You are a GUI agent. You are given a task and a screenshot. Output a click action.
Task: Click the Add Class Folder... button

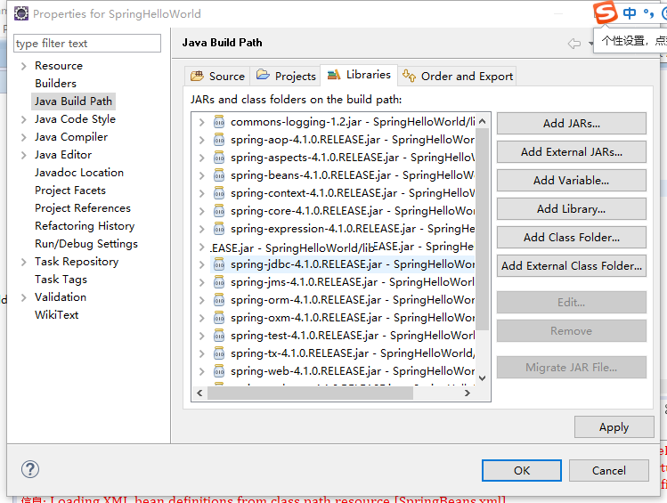pyautogui.click(x=572, y=238)
